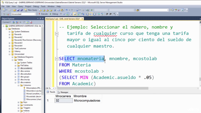Open the File menu

click(3, 6)
